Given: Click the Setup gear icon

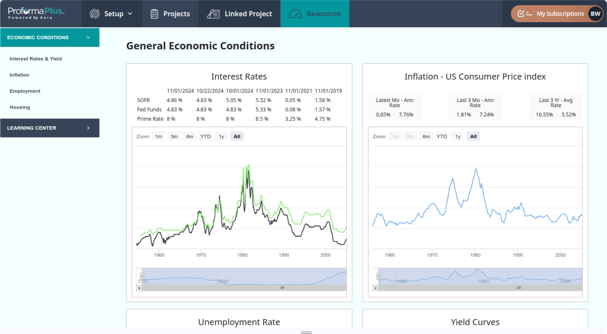Looking at the screenshot, I should tap(94, 14).
